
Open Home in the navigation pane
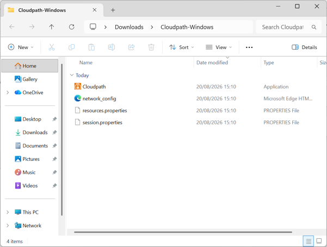click(29, 66)
